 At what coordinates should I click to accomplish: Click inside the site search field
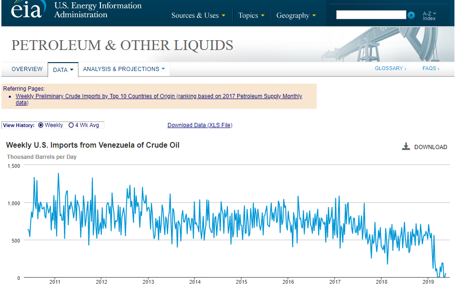click(x=371, y=15)
